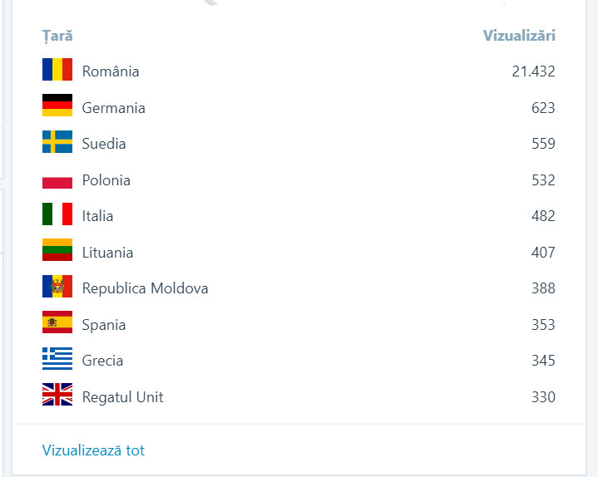The width and height of the screenshot is (598, 477).
Task: Select the România country name
Action: click(x=111, y=71)
